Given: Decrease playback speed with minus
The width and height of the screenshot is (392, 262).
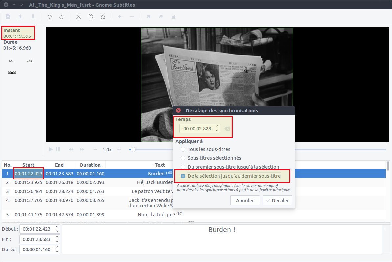Looking at the screenshot, I should click(95, 149).
